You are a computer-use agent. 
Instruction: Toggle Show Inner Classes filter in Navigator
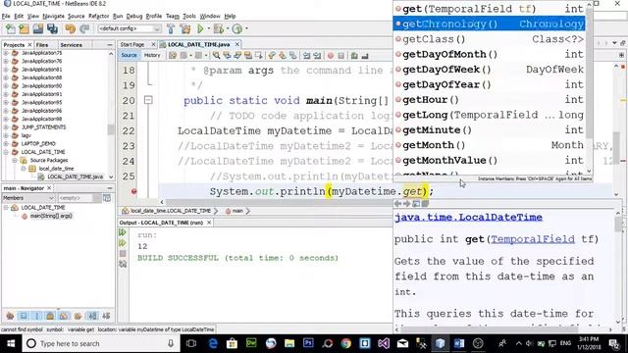coord(64,316)
